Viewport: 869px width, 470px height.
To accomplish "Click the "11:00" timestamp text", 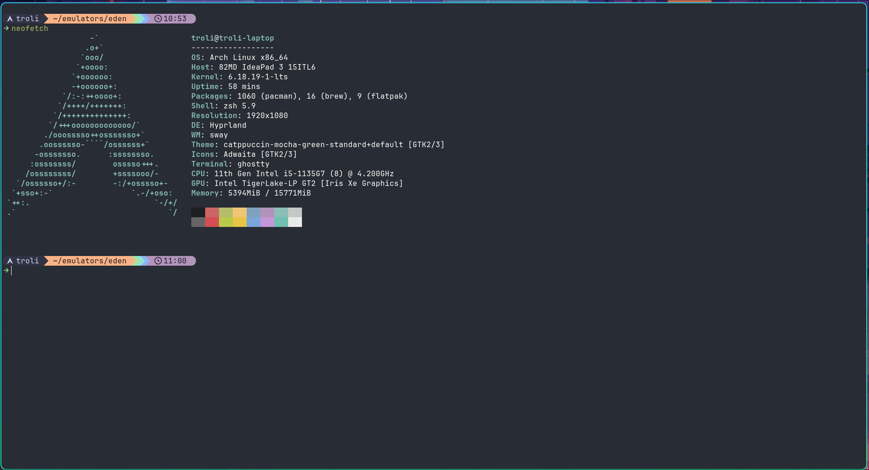I will [x=175, y=261].
